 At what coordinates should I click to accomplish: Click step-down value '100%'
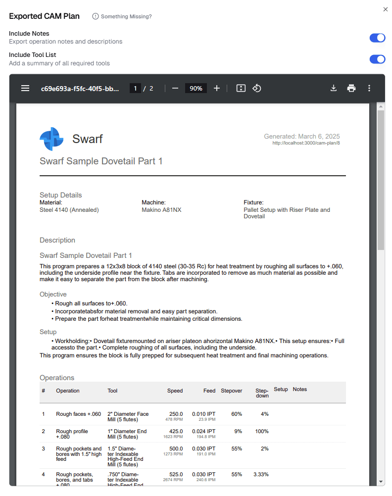tap(262, 431)
